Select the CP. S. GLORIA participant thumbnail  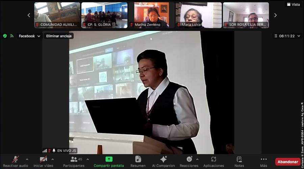[104, 15]
